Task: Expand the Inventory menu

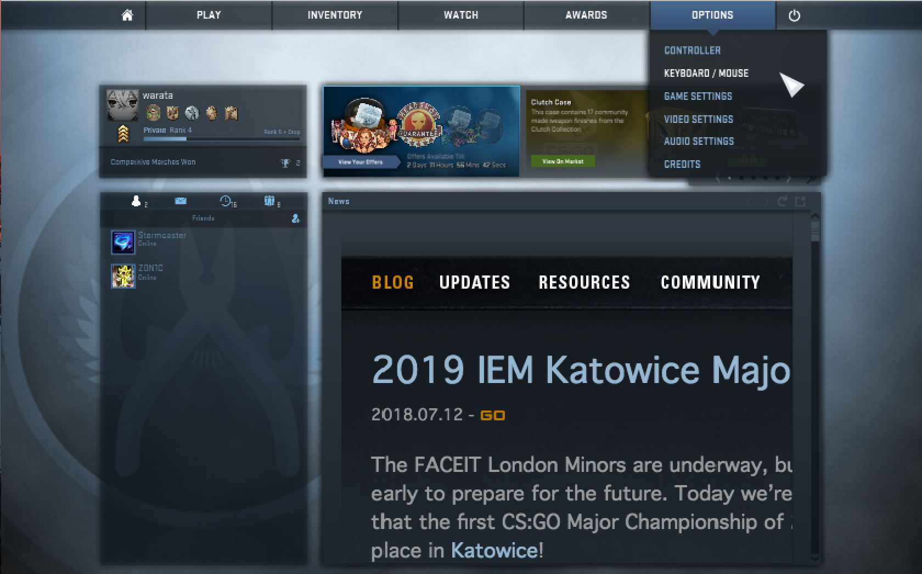Action: click(335, 15)
